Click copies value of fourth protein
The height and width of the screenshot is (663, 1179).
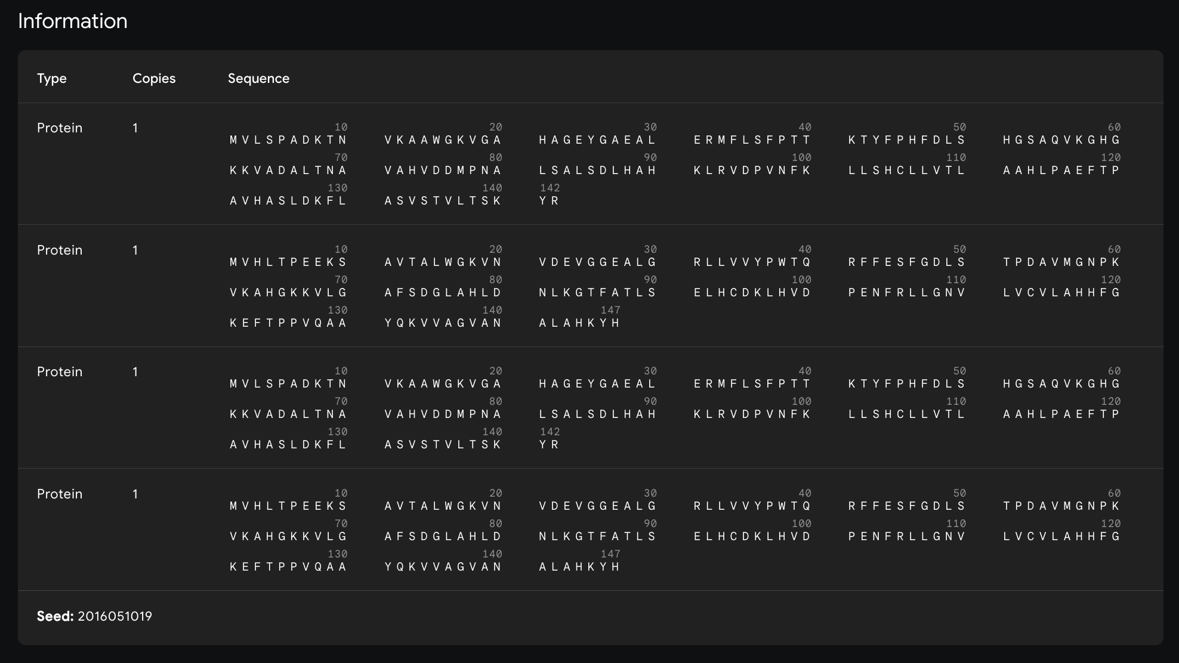coord(135,494)
